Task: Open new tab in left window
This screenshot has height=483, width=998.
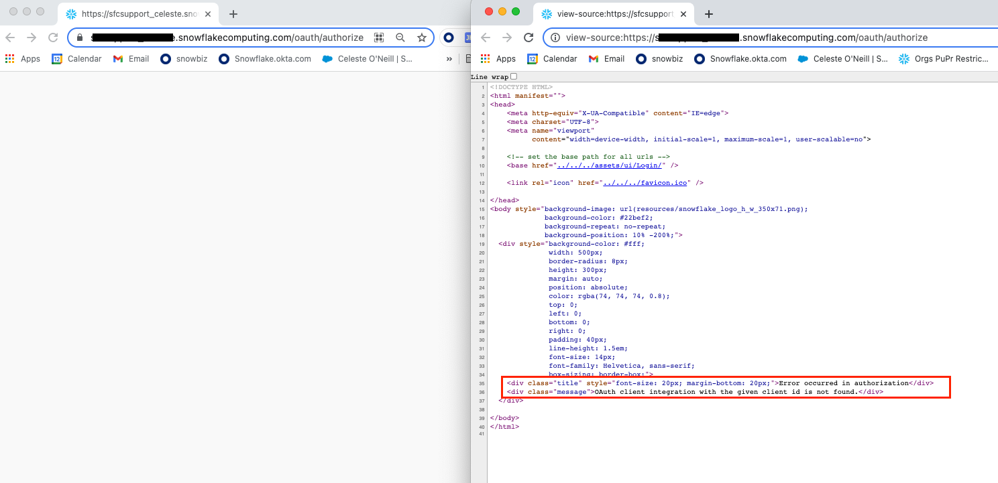Action: 233,14
